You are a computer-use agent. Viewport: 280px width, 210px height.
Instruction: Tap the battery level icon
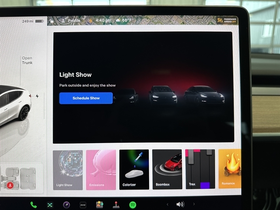pos(39,21)
